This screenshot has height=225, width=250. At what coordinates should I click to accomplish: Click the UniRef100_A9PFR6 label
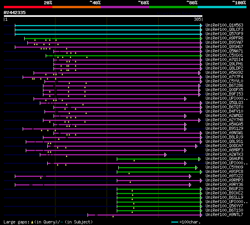[x=224, y=38]
